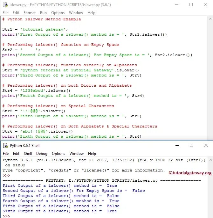
Task: Click the Str3 'python tutorial at Tutorial Gateway' line
Action: [71, 70]
